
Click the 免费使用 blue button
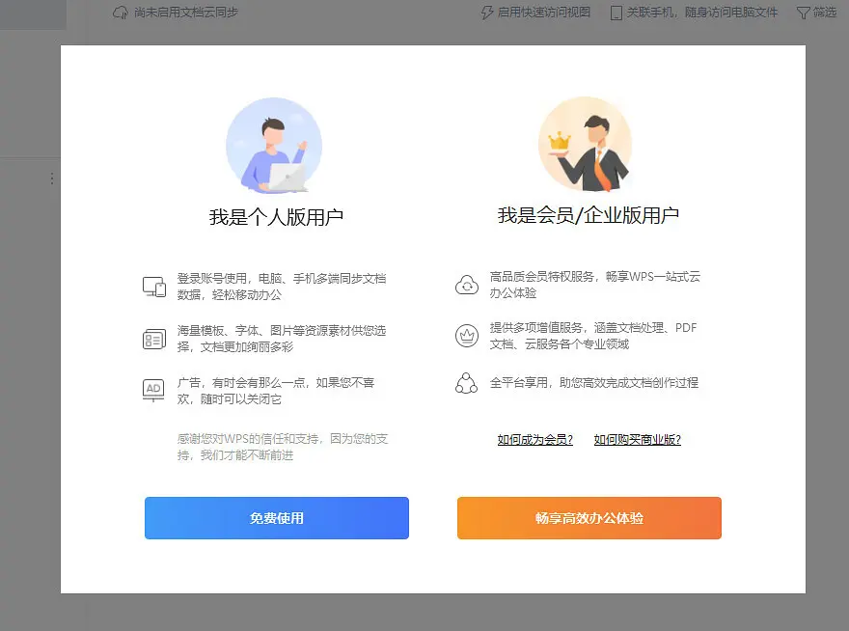pyautogui.click(x=277, y=518)
